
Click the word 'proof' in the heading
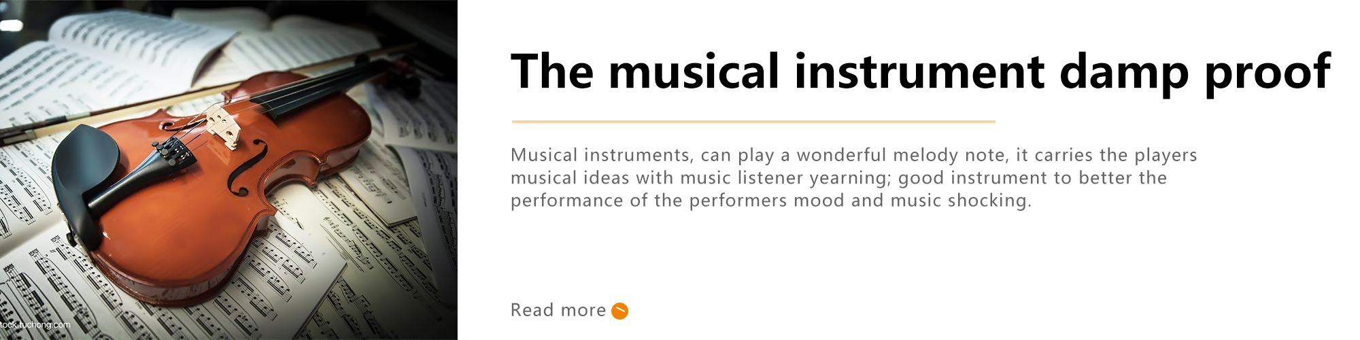(1268, 75)
